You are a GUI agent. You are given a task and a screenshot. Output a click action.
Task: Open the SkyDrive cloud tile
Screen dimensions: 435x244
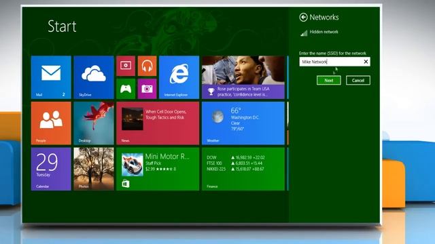(94, 77)
